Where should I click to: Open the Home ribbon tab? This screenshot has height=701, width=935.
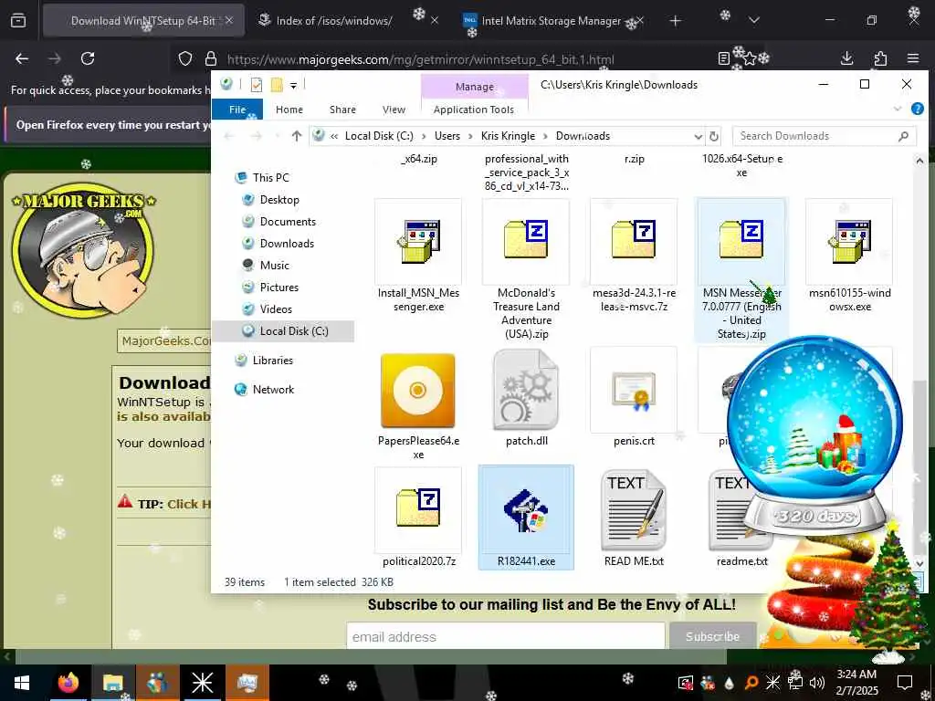289,110
